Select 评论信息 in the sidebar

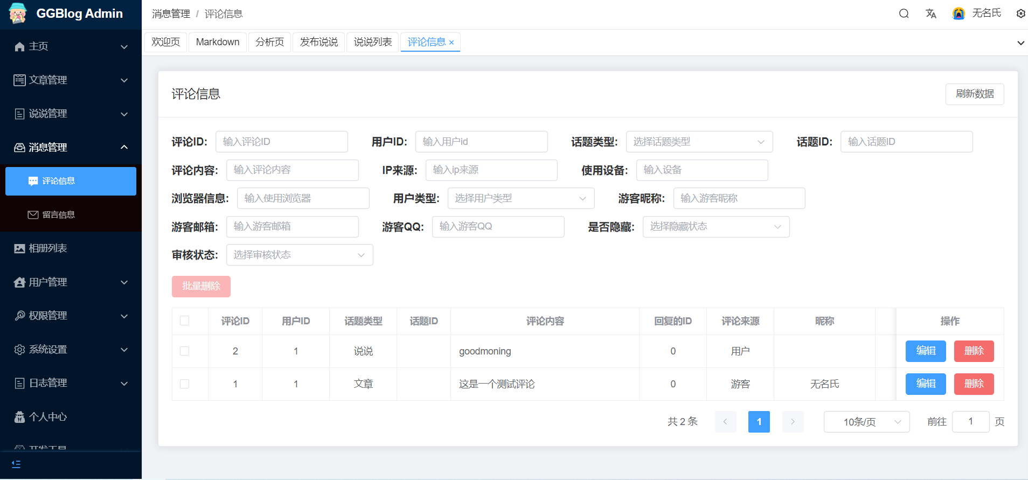pyautogui.click(x=71, y=181)
